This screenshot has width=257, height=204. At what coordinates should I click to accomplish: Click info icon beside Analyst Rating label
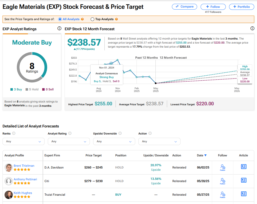(70, 133)
